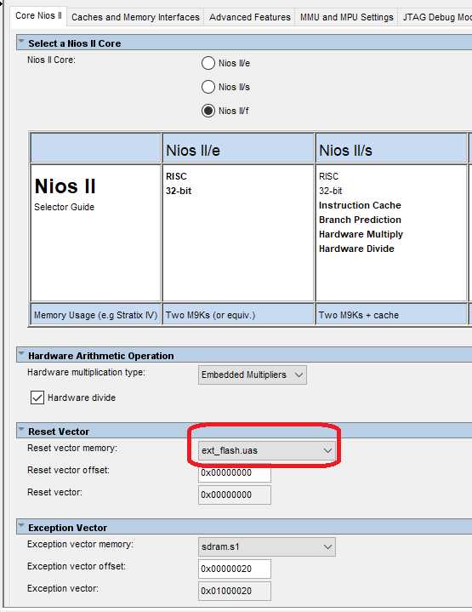Click the Exception vector memory label
Viewport: 472px width, 612px height.
80,544
